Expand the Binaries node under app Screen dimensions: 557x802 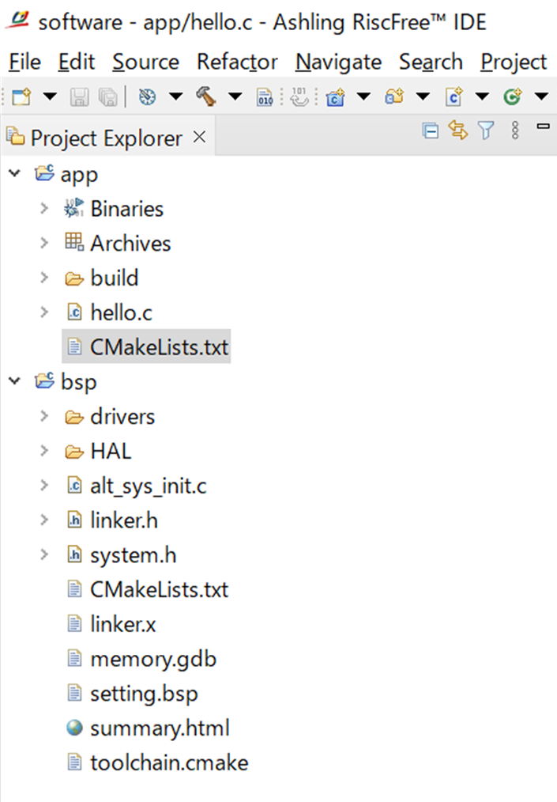coord(44,209)
